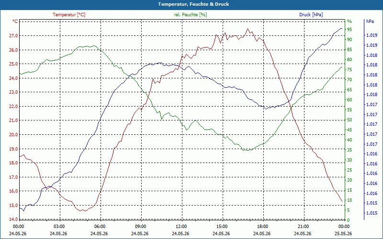
Task: Click the green '35' humidity axis value
Action: coord(349,150)
